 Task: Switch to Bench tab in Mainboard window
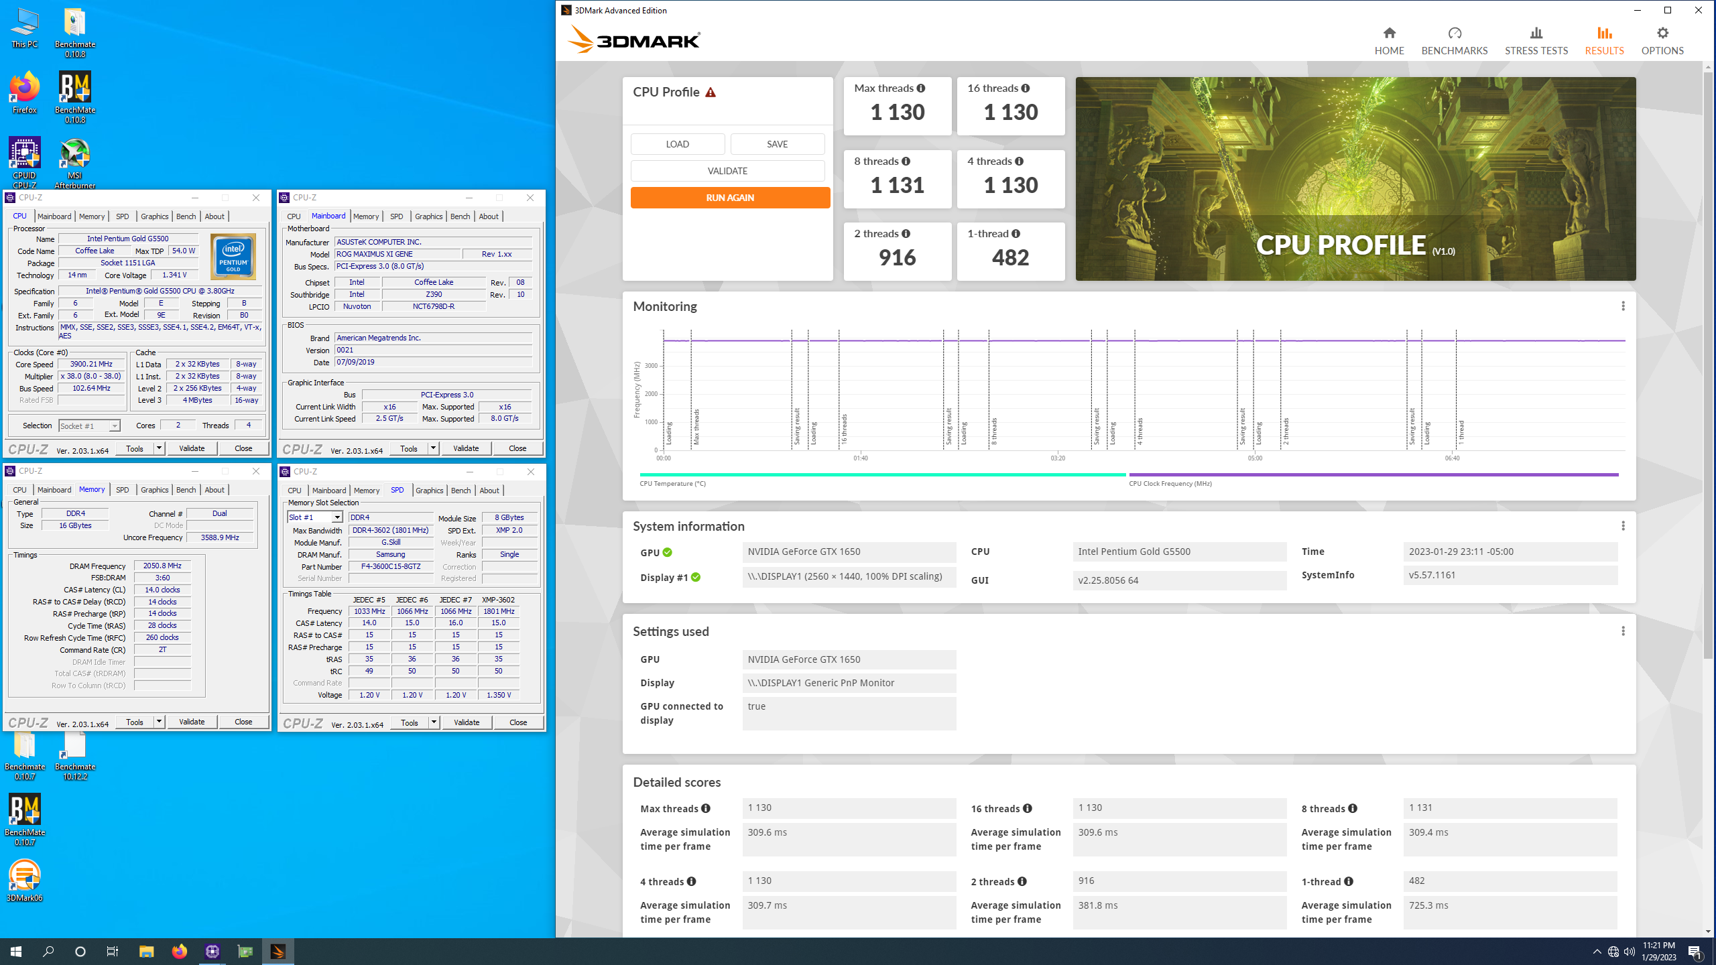coord(460,216)
